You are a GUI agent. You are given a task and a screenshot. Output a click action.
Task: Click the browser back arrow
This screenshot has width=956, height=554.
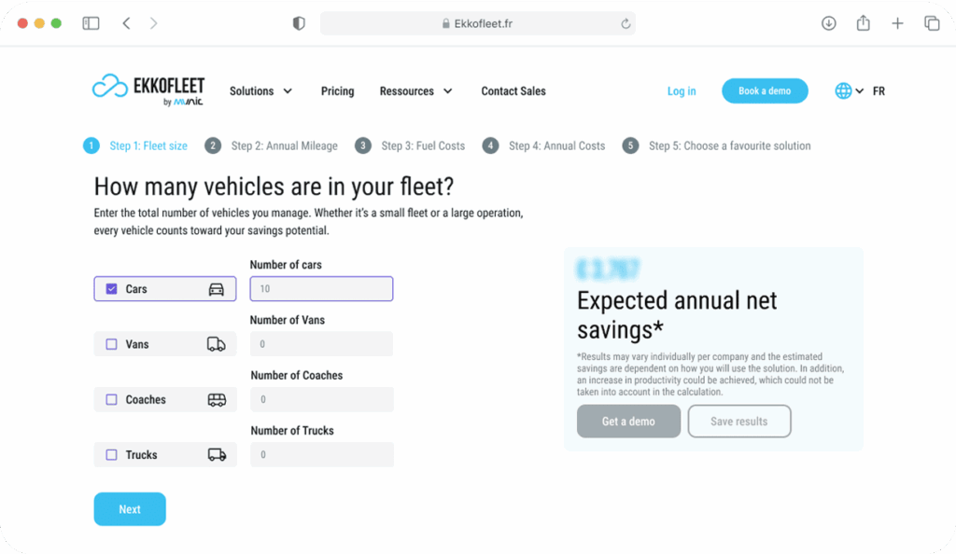coord(126,23)
